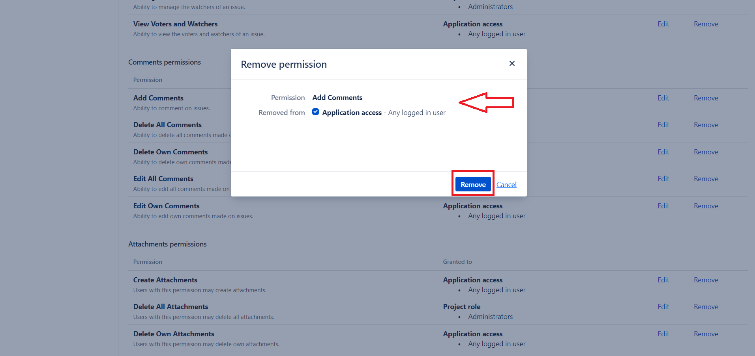Edit the Delete All Attachments permission

click(x=663, y=307)
